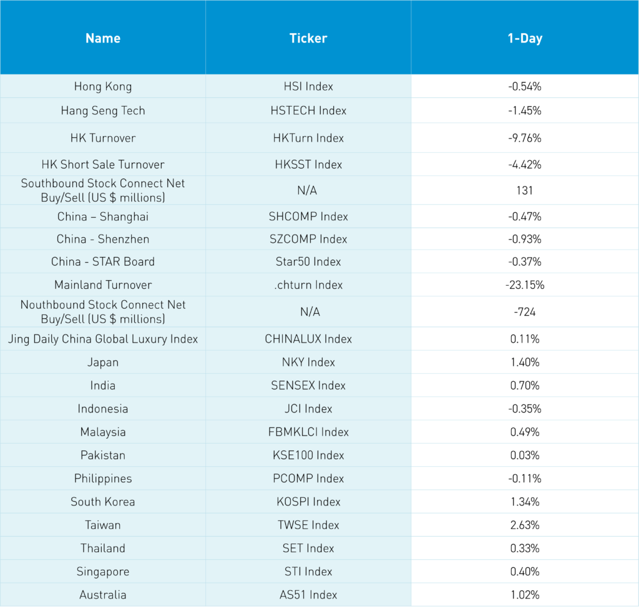Click the SZCOMP Index ticker cell

pyautogui.click(x=308, y=239)
